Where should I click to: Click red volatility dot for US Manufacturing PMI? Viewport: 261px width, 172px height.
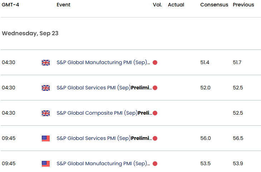155,164
